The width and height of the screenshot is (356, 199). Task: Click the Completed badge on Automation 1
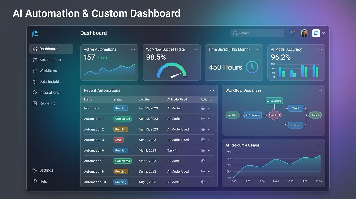(123, 119)
